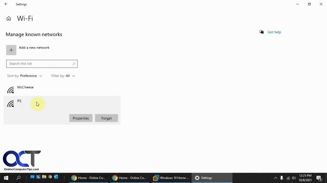Switch to second Chrome Home - Online Co... window
327x183 pixels.
129,178
